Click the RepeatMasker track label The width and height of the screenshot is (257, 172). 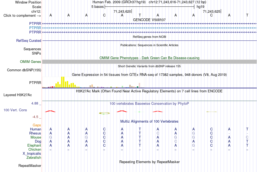click(x=30, y=166)
